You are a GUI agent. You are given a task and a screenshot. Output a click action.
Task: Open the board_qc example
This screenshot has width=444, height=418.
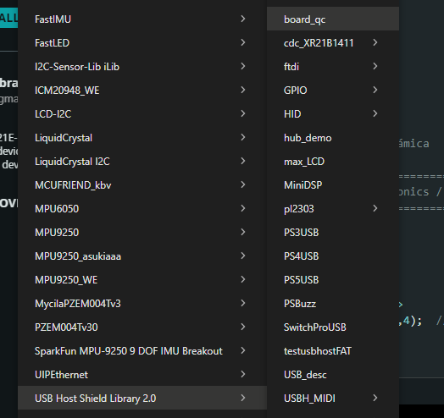tap(333, 19)
